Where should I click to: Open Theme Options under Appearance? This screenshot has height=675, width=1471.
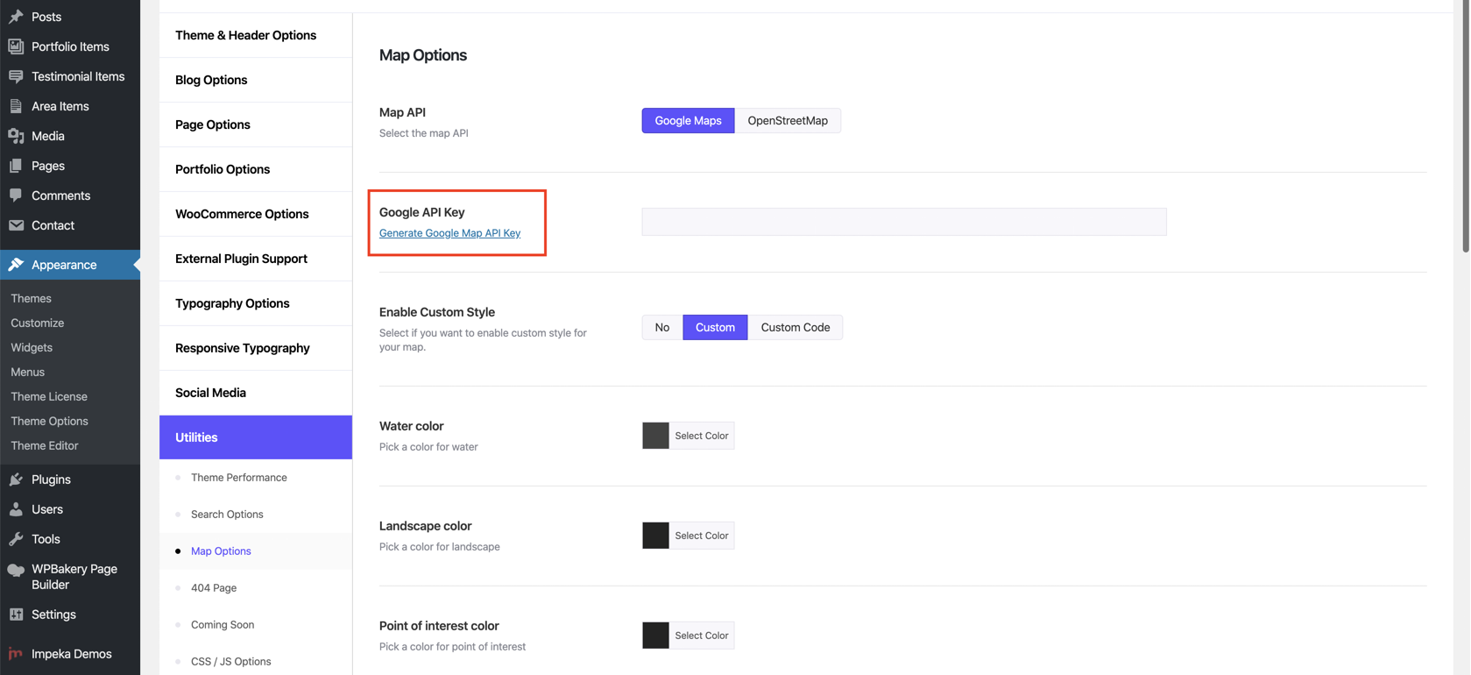click(x=49, y=421)
